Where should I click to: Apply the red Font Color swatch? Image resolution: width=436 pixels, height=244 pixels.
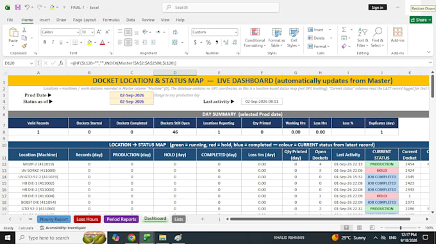point(103,42)
